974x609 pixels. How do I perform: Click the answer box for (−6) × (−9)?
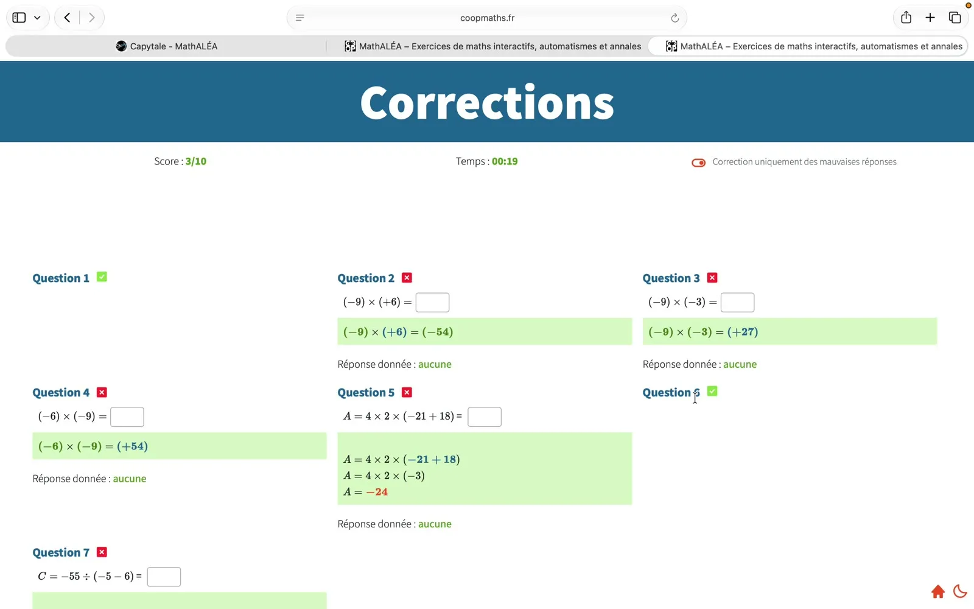point(127,417)
